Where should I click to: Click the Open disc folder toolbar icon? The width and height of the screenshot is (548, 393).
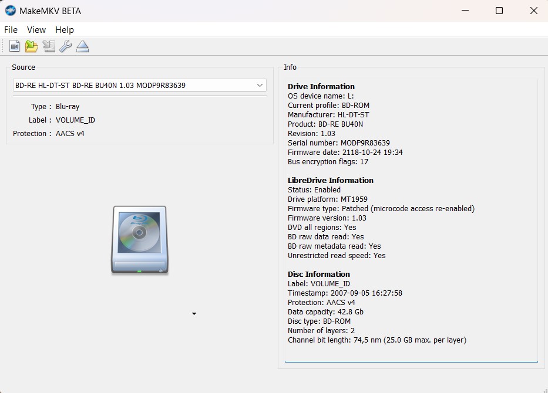click(x=32, y=46)
